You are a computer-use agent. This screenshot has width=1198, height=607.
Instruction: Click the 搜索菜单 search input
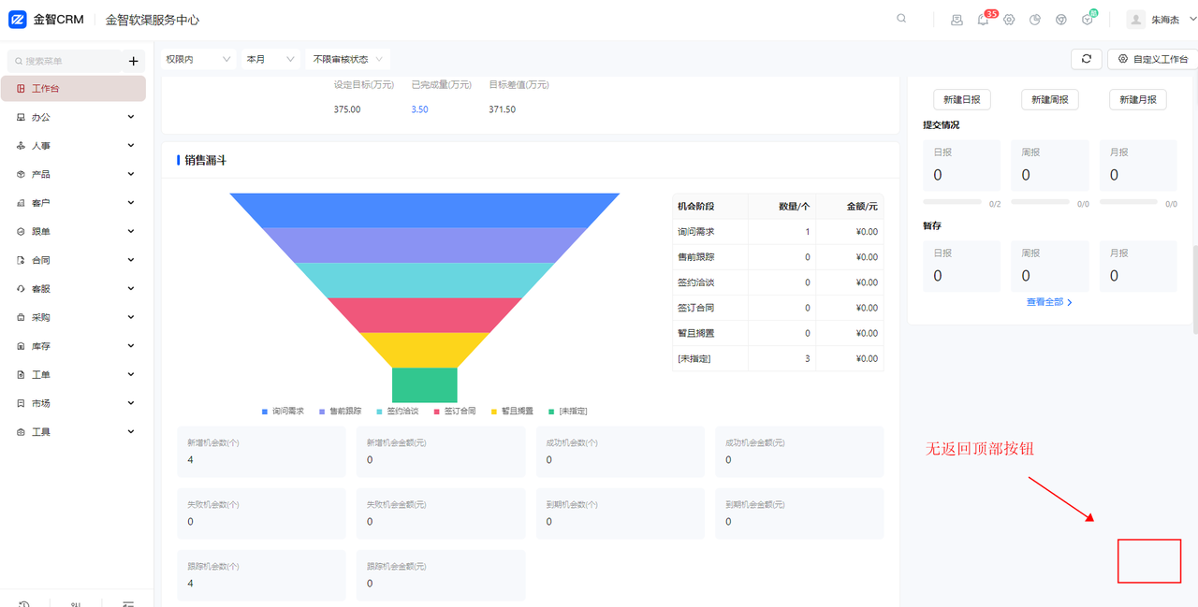coord(66,61)
